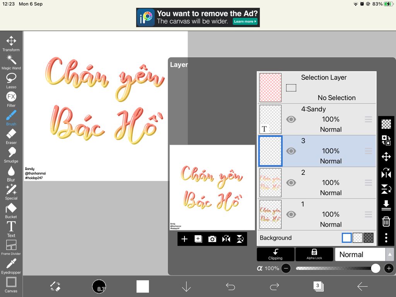Toggle visibility of layer 2

pyautogui.click(x=291, y=183)
